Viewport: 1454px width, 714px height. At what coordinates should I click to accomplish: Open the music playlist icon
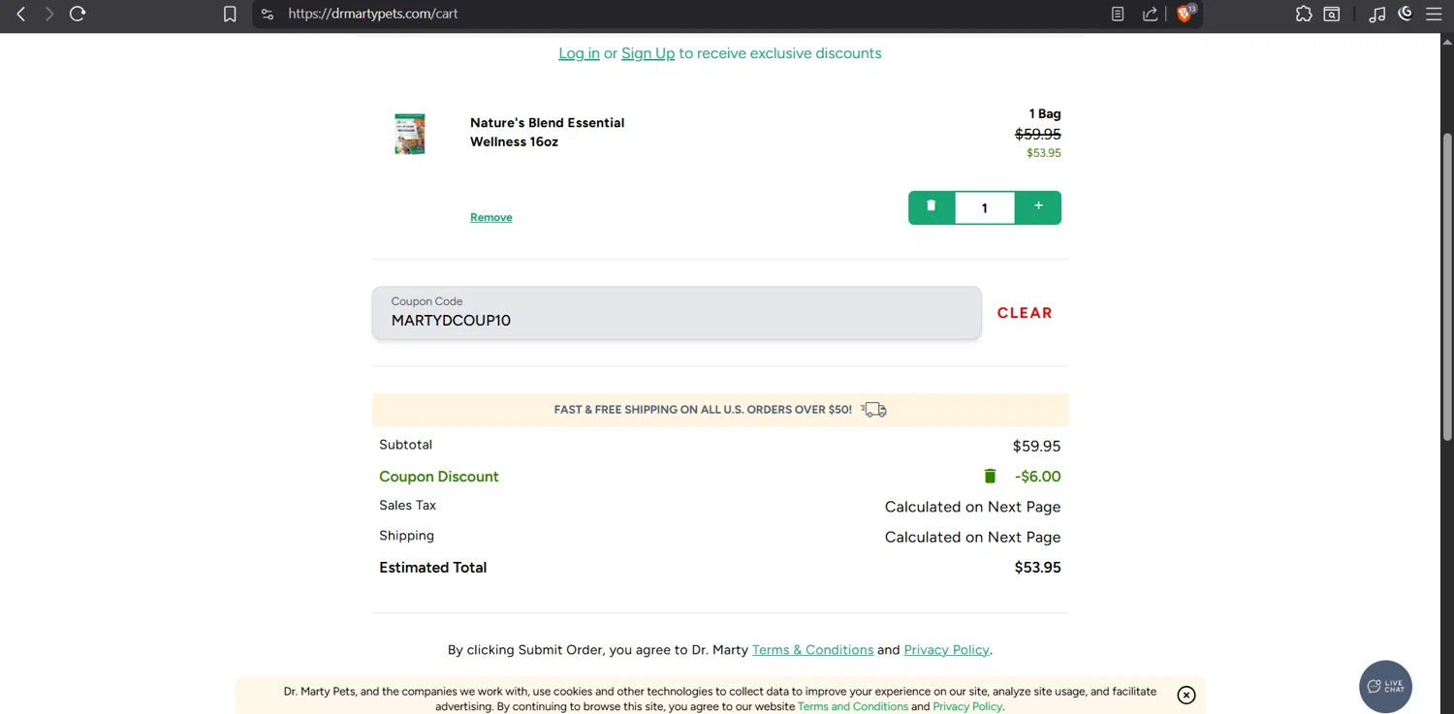click(x=1376, y=14)
